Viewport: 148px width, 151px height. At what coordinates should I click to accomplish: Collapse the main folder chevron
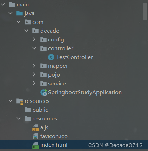[3, 4]
